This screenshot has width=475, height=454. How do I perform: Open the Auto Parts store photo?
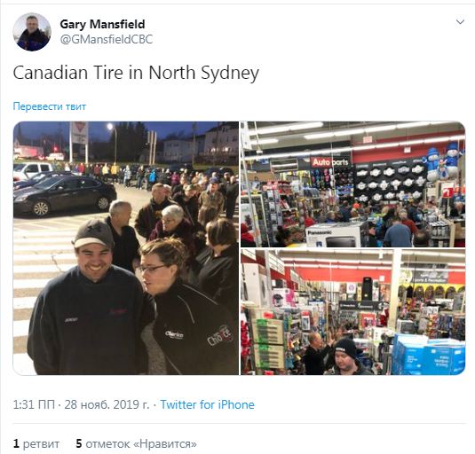[x=352, y=184]
